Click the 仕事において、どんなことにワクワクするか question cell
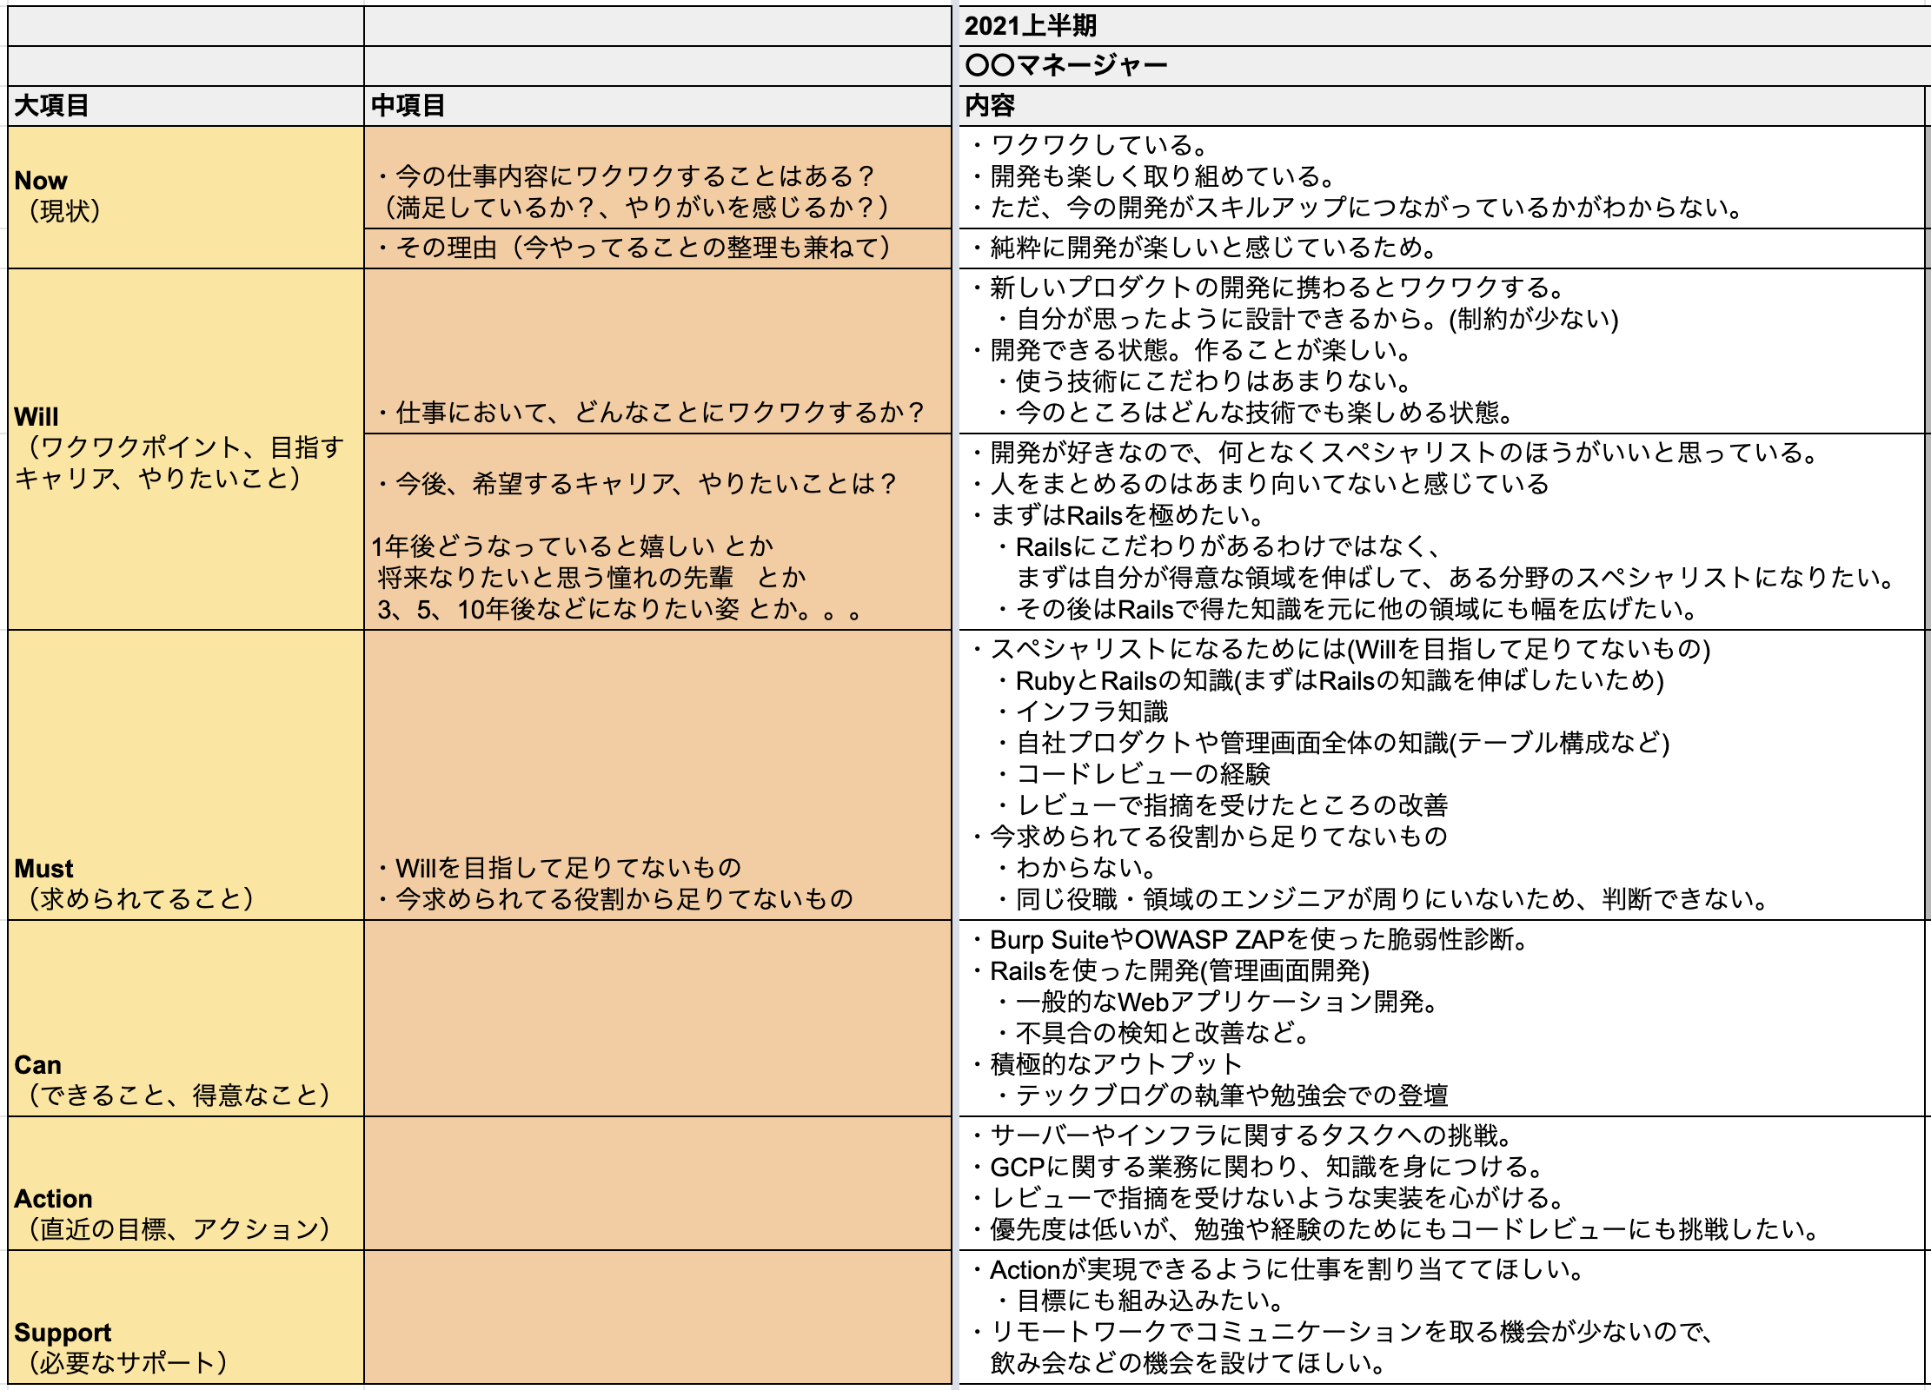Screen dimensions: 1931x1390 click(657, 351)
